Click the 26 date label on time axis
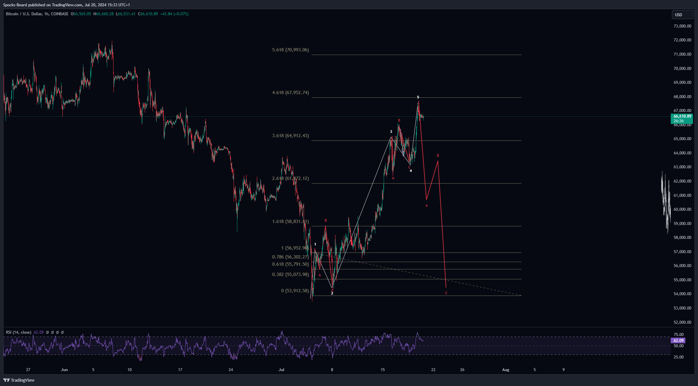 click(x=462, y=370)
